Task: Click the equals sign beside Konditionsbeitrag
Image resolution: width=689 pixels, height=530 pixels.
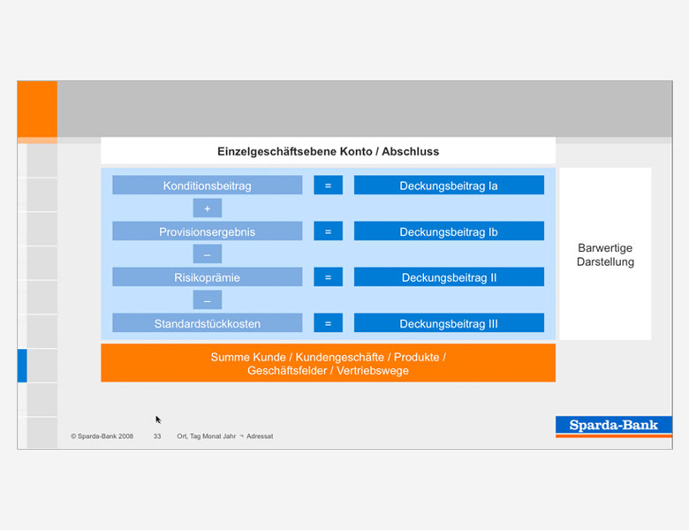Action: (328, 185)
